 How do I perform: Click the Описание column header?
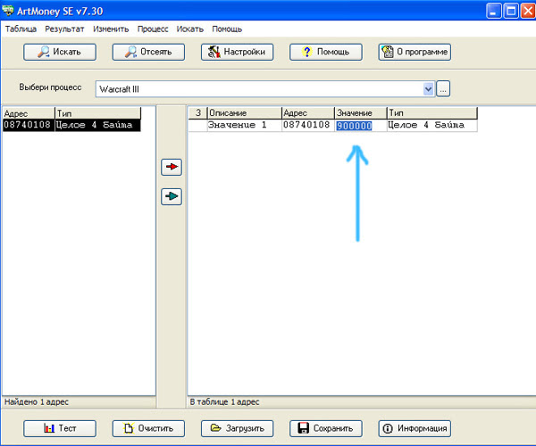click(245, 112)
